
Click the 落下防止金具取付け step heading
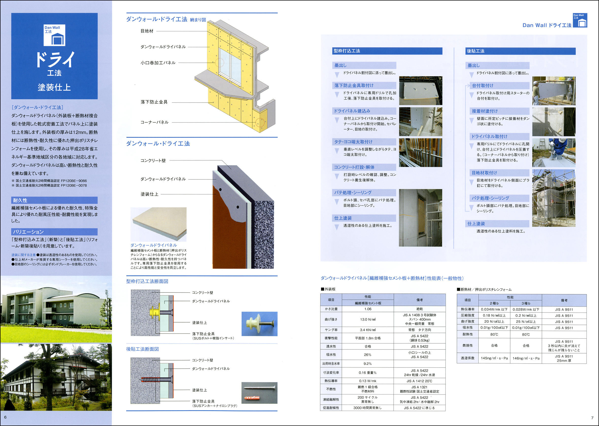tap(364, 85)
